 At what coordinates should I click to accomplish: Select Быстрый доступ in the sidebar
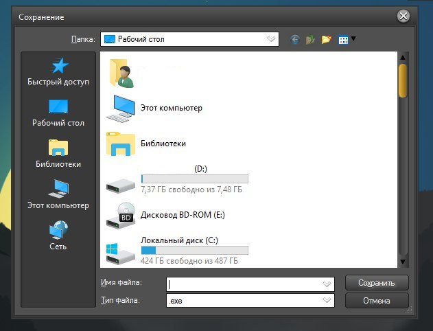(58, 72)
